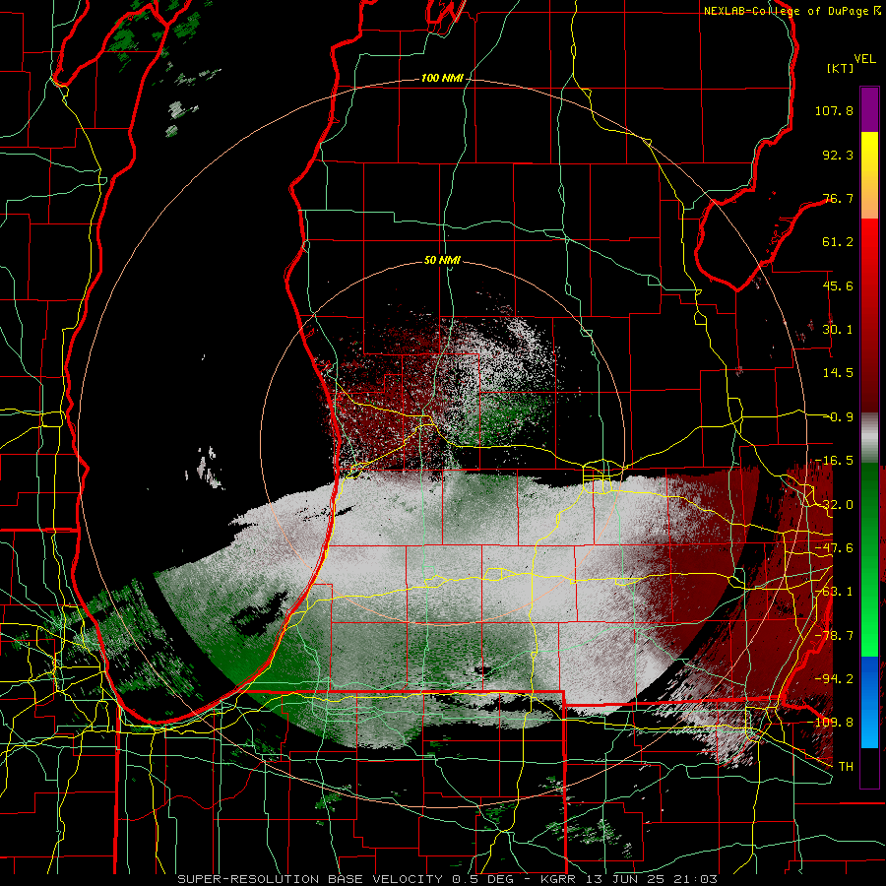Click the 30.1 value on the velocity scale

pyautogui.click(x=838, y=330)
